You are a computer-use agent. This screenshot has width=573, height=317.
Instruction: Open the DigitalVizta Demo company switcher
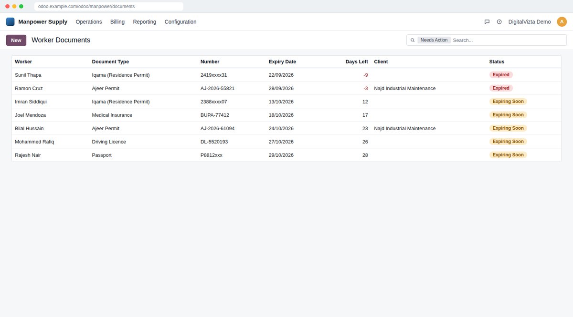[530, 21]
